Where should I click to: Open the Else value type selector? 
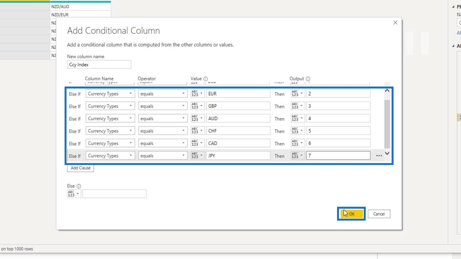[74, 194]
